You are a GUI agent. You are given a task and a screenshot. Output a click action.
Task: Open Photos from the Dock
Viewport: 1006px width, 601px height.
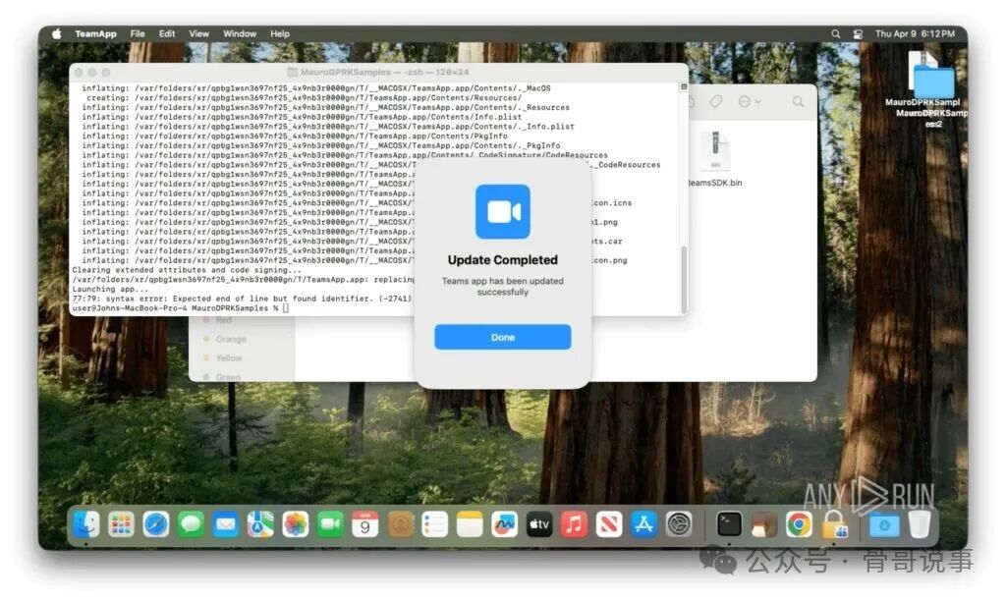point(295,524)
